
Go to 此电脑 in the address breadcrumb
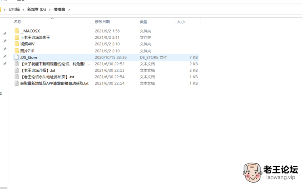(14, 9)
